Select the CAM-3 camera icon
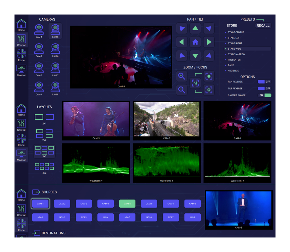Image resolution: width=290 pixels, height=252 pixels. pyautogui.click(x=39, y=69)
